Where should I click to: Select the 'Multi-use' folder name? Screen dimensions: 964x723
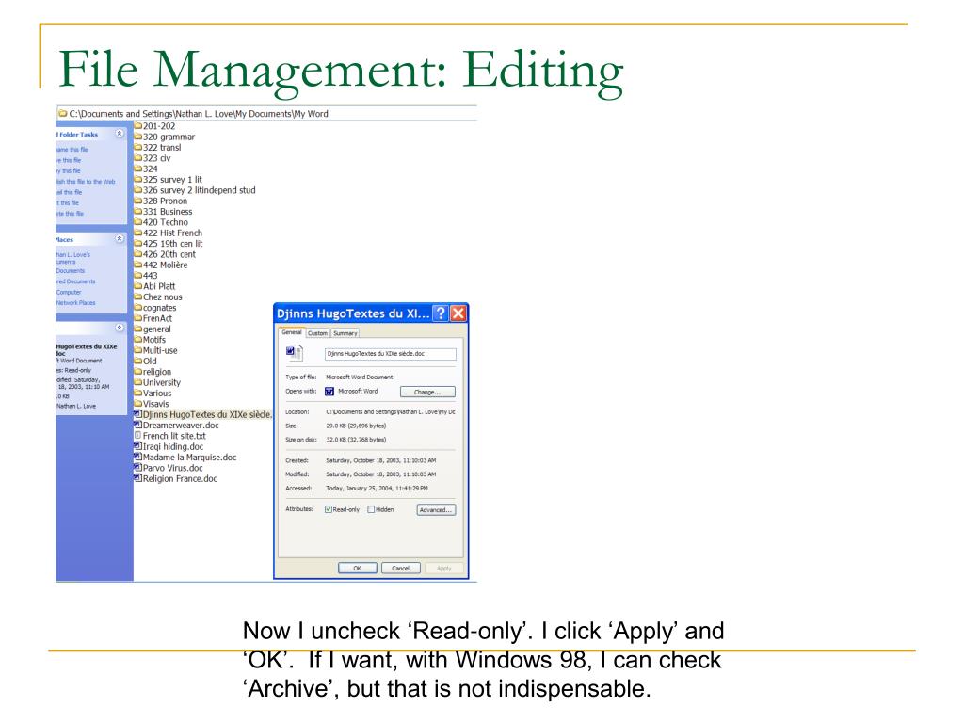(x=160, y=350)
